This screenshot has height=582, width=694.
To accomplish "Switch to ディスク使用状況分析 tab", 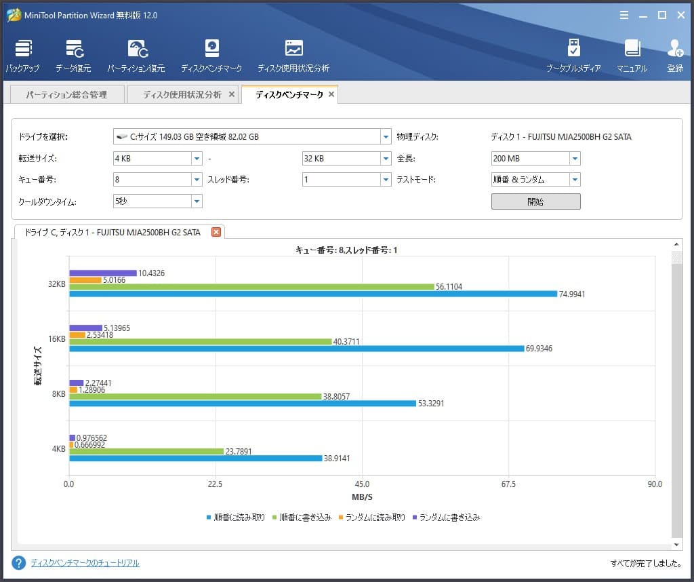I will coord(182,94).
